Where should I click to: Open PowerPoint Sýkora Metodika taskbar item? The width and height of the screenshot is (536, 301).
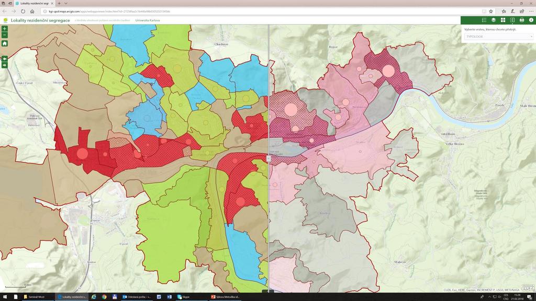pyautogui.click(x=225, y=297)
